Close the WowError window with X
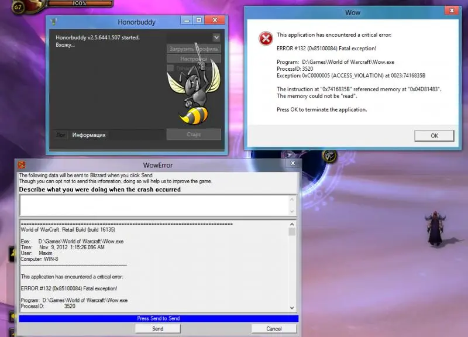Image resolution: width=468 pixels, height=337 pixels. [293, 163]
